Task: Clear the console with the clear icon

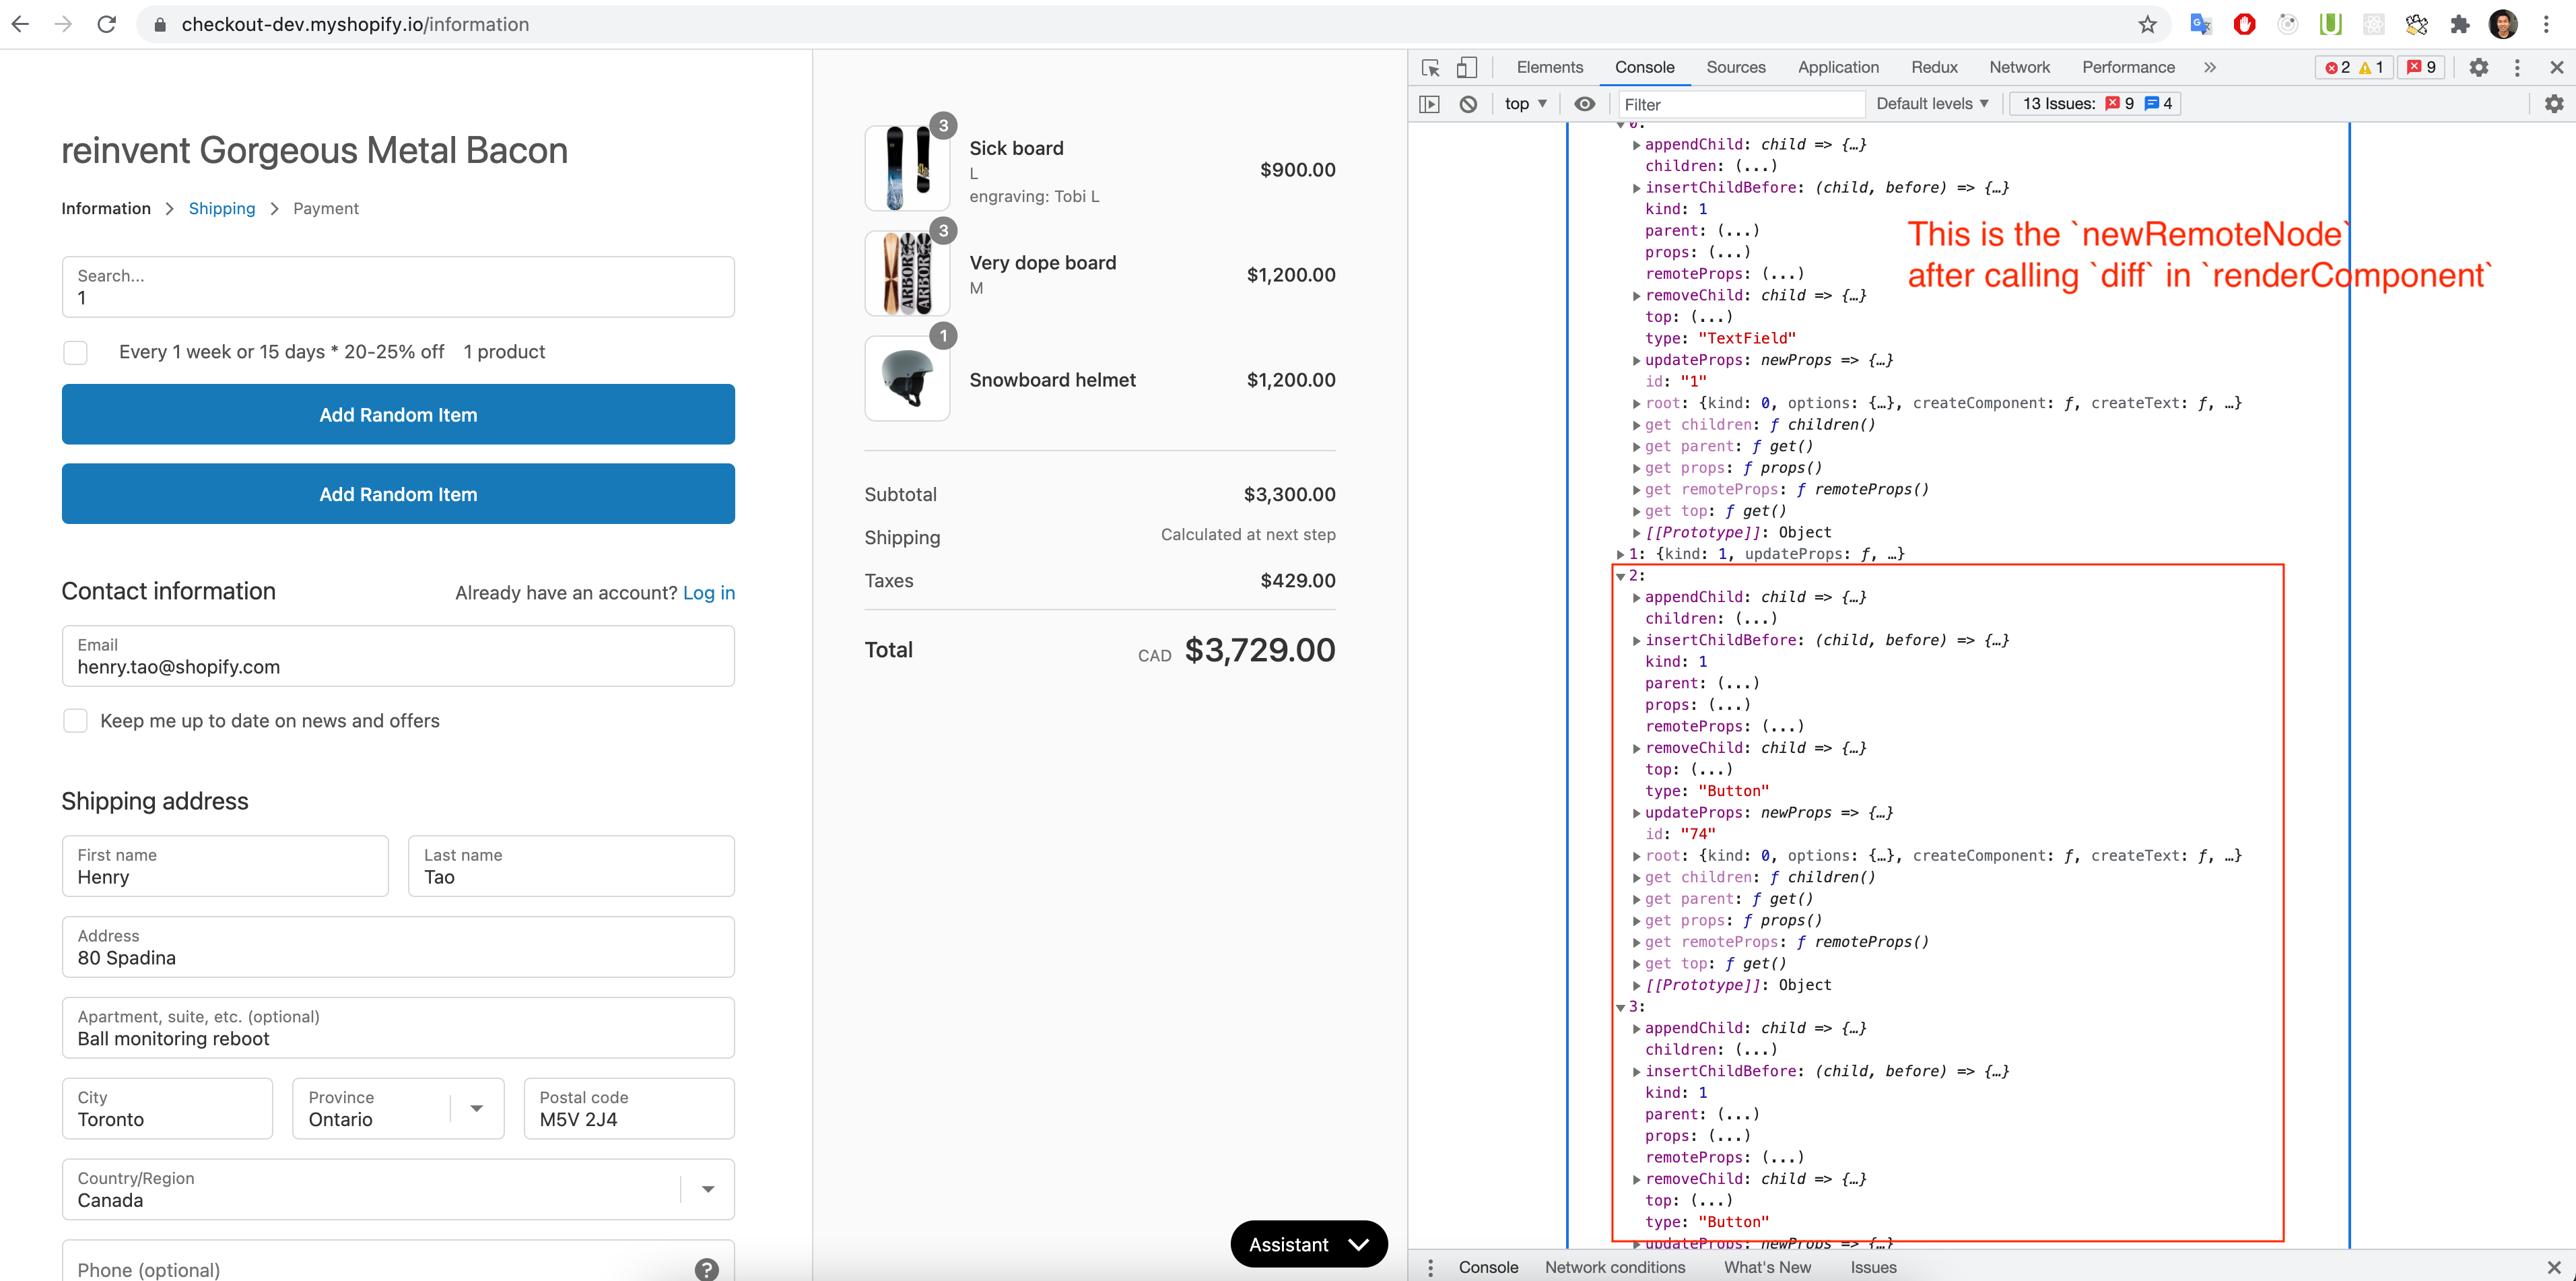Action: [1467, 104]
